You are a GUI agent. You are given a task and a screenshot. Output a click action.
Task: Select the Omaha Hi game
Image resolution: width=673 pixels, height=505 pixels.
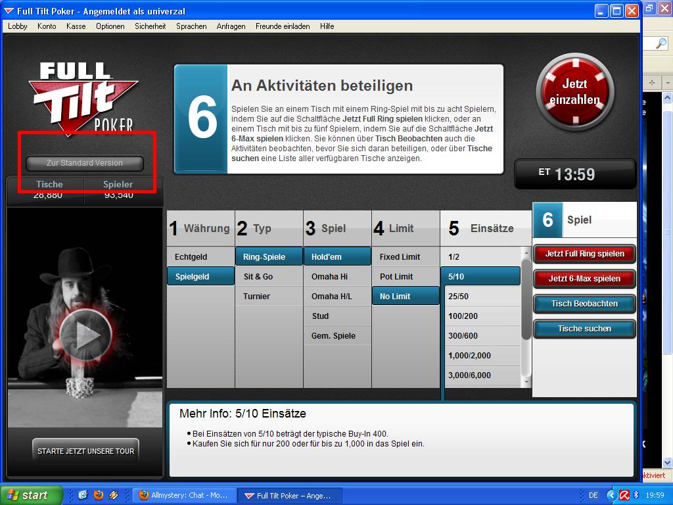(337, 277)
